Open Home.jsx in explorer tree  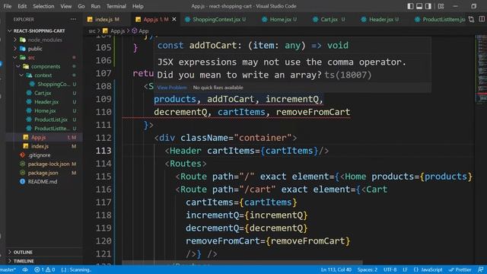tap(45, 110)
